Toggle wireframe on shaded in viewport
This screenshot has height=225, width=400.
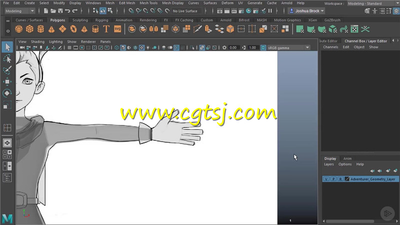coord(135,47)
